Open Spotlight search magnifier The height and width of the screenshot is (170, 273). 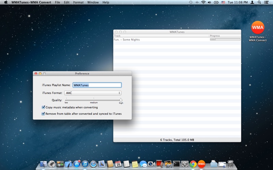pyautogui.click(x=259, y=2)
